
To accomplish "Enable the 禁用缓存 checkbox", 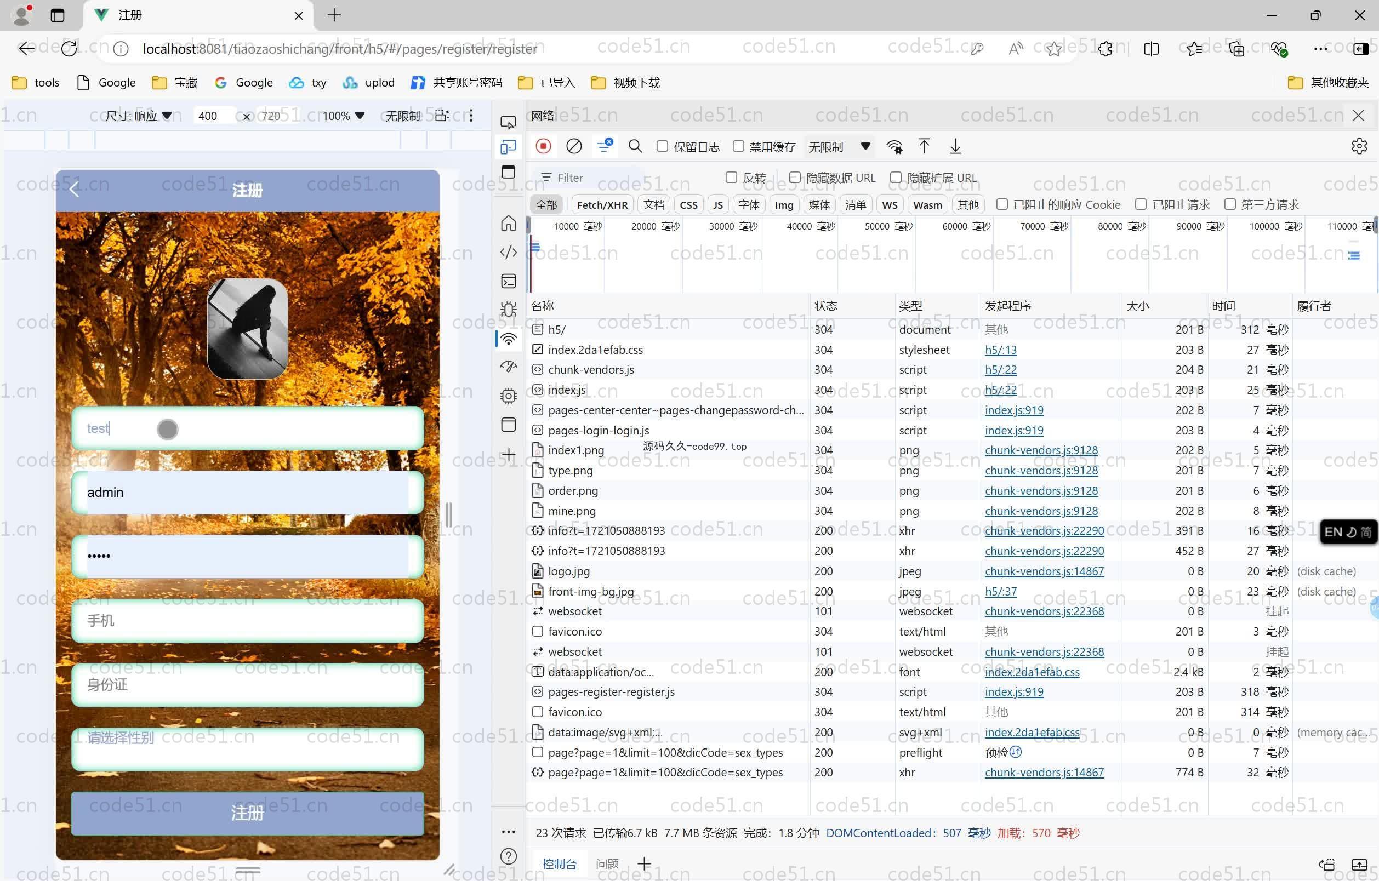I will (x=738, y=146).
